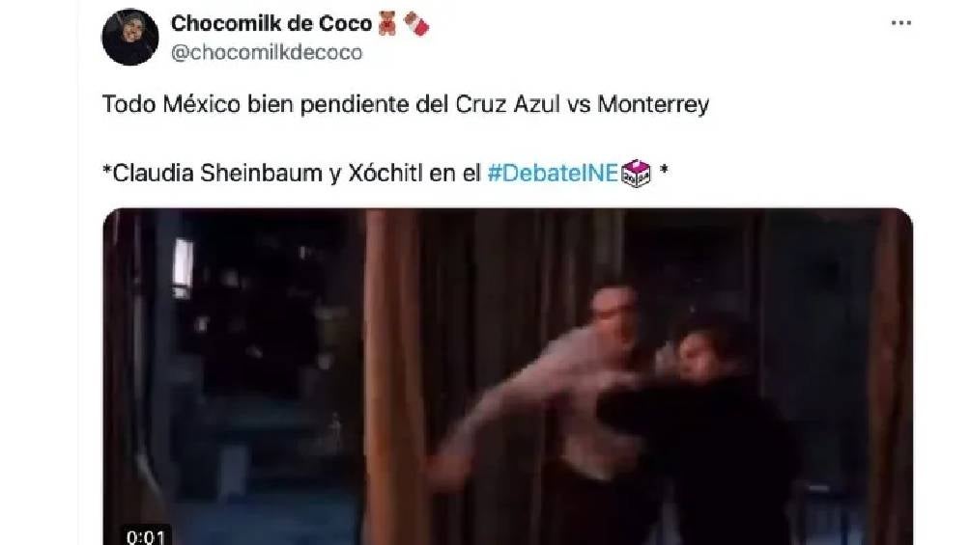
Task: Click the ballot box emoji after hashtag
Action: [636, 173]
